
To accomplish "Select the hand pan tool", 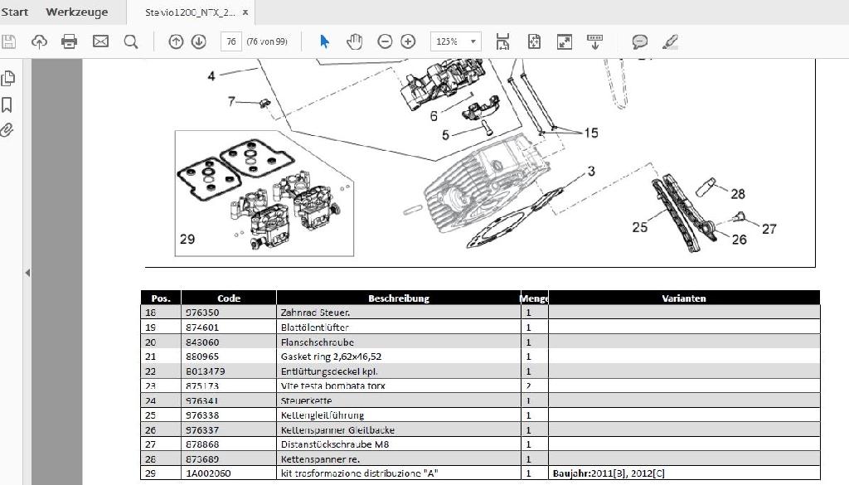I will pos(355,41).
